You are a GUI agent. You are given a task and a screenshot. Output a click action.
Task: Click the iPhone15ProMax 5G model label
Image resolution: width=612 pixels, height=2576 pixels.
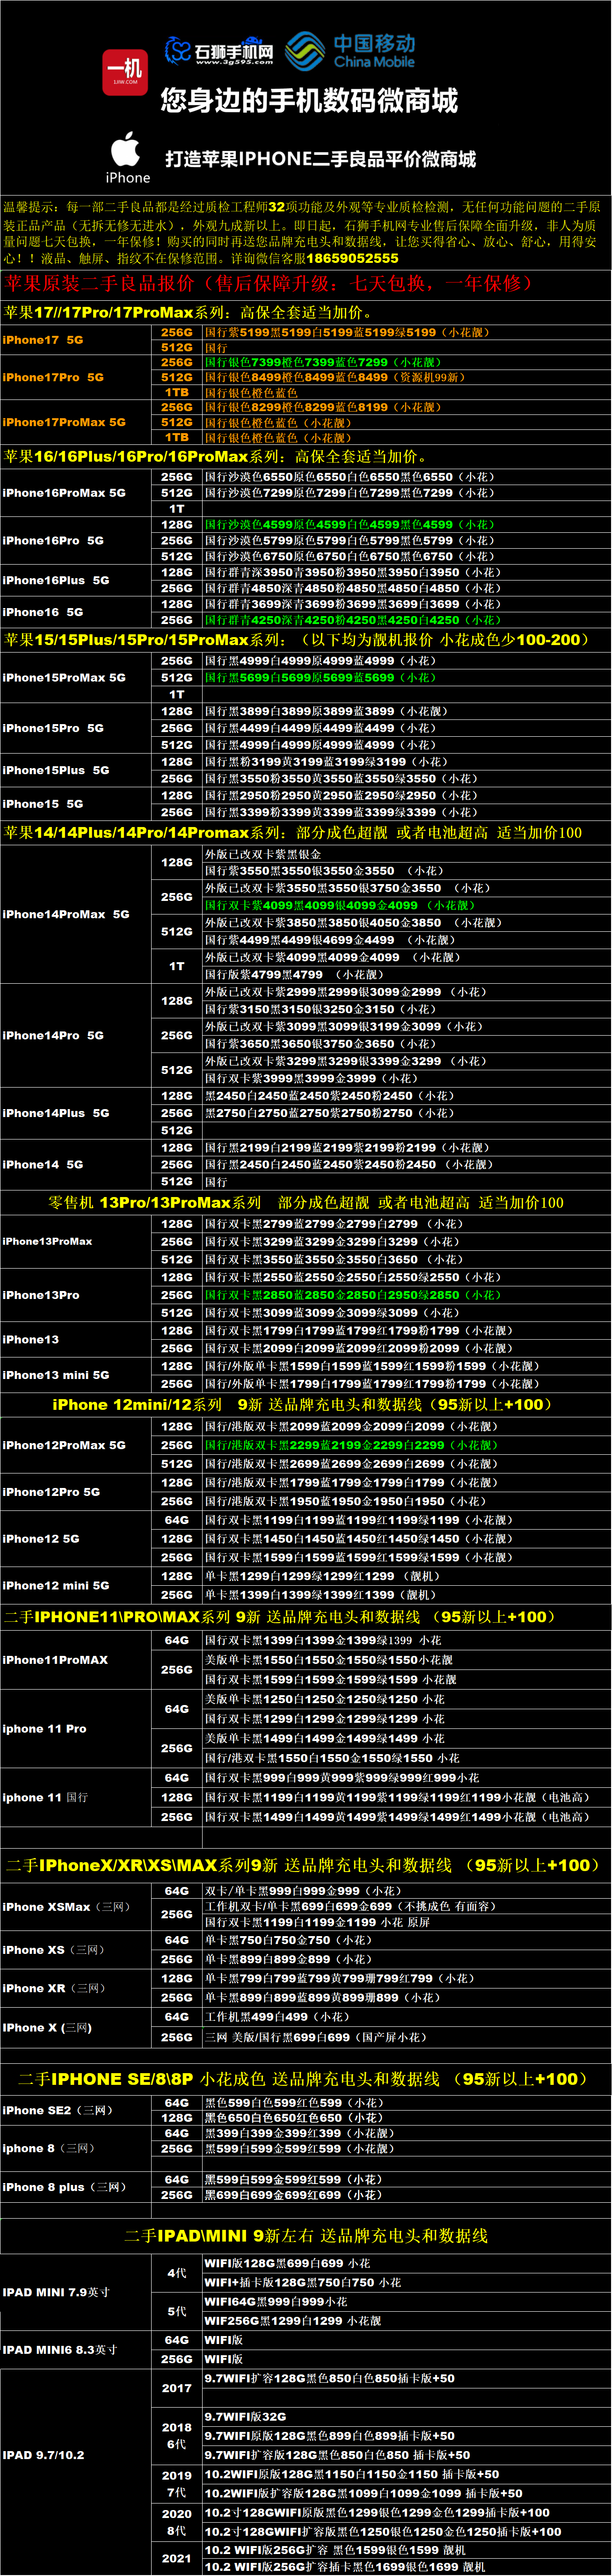64,677
